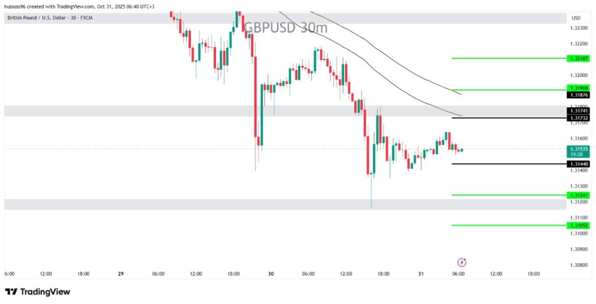Click the black 1.31741 price label

click(578, 111)
